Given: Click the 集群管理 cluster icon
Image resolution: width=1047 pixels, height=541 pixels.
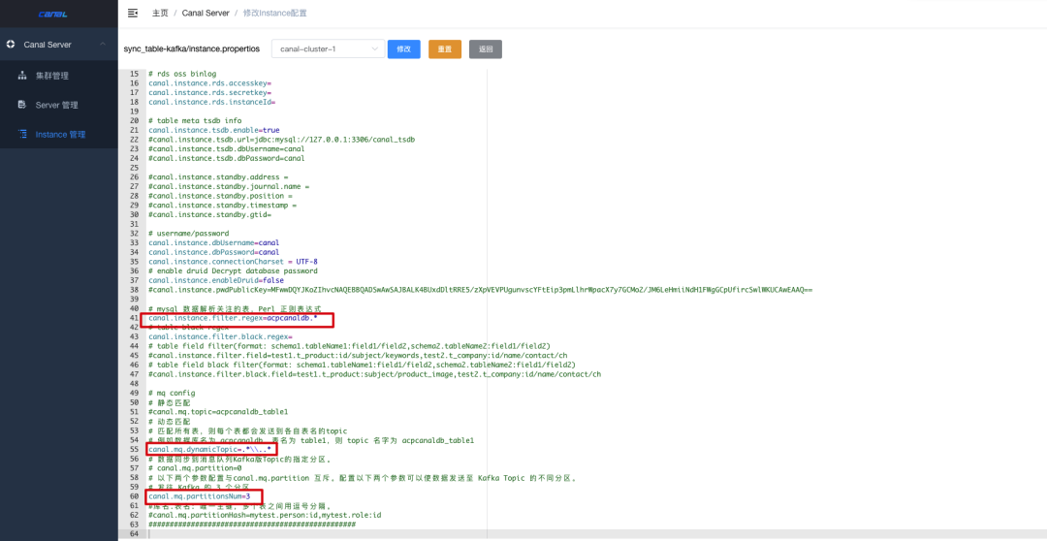Looking at the screenshot, I should click(22, 77).
